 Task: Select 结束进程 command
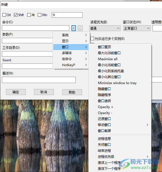coord(120,151)
